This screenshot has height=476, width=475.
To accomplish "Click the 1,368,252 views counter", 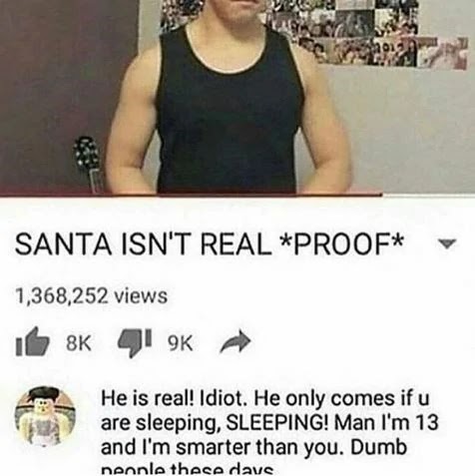I will 92,295.
